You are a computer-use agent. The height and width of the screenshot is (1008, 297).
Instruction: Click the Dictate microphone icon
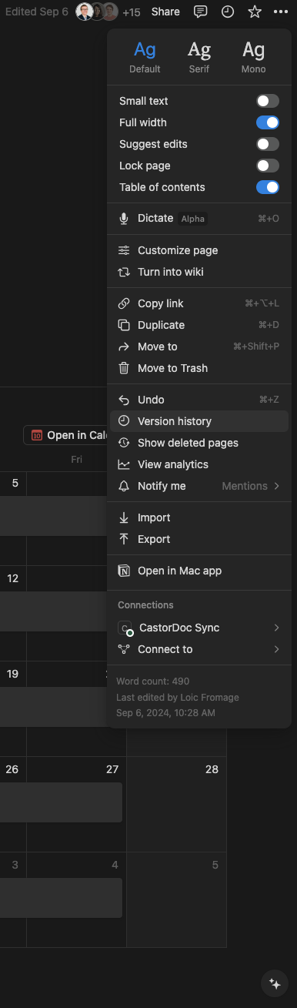(124, 219)
